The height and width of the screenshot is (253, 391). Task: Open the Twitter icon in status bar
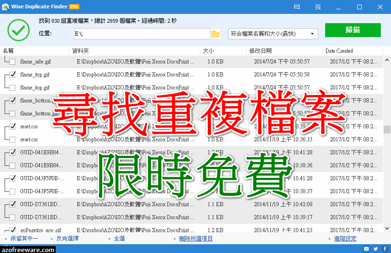pos(376,248)
